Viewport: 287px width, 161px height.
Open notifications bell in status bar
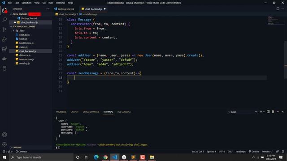click(x=283, y=152)
